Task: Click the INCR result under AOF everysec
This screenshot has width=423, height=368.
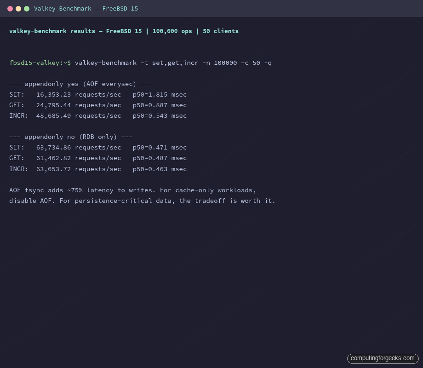Action: pyautogui.click(x=98, y=115)
